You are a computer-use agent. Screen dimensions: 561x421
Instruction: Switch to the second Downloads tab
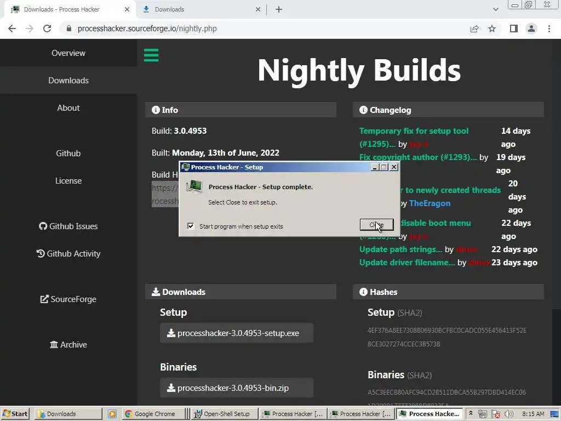[x=201, y=10]
